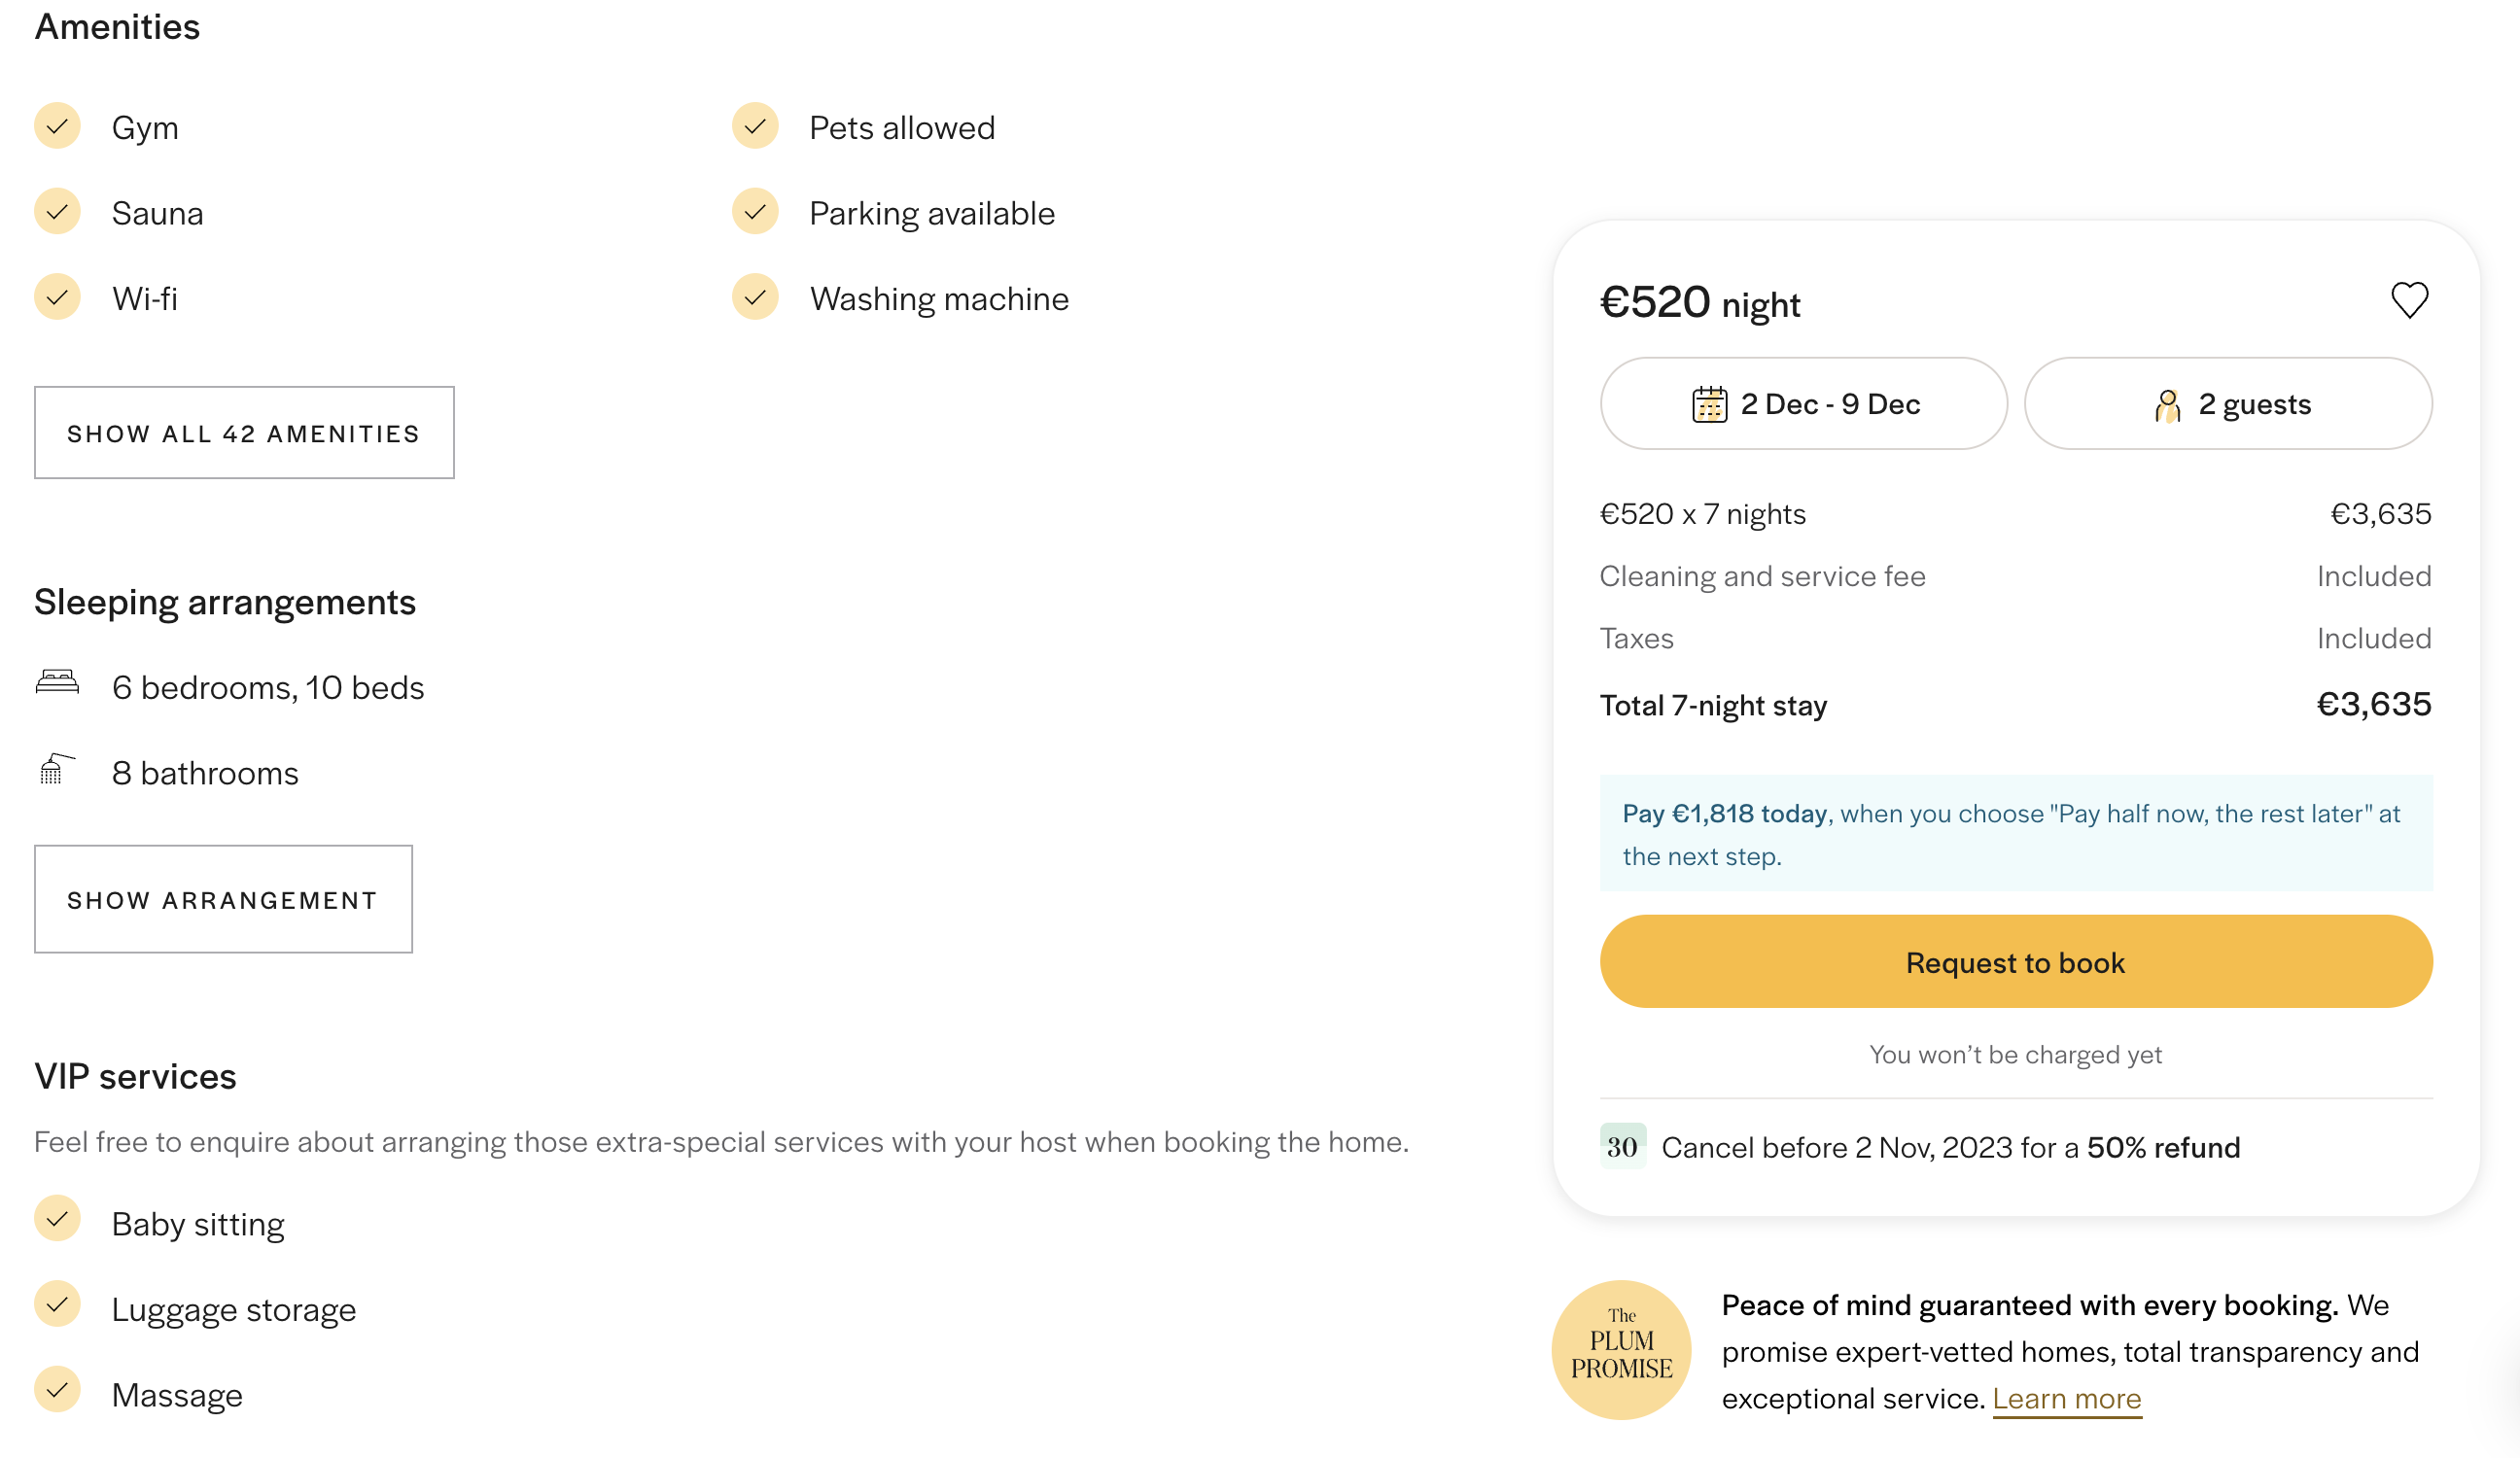Click the Gym amenity checkmark
Image resolution: width=2520 pixels, height=1458 pixels.
click(57, 126)
